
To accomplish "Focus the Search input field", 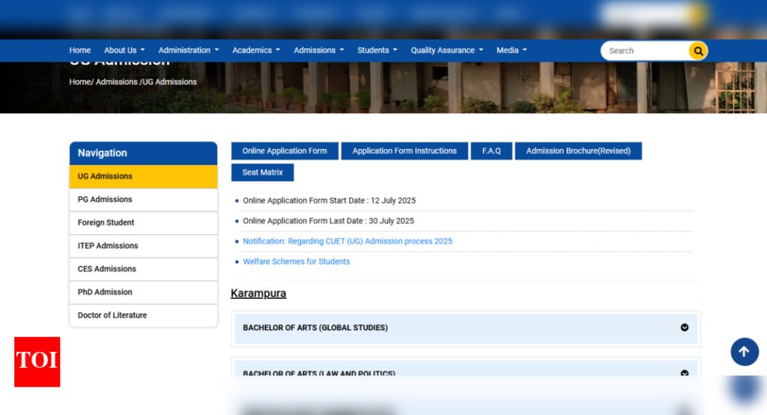I will [x=646, y=51].
